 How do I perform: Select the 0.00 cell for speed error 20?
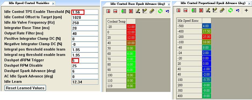pyautogui.click(x=207, y=63)
